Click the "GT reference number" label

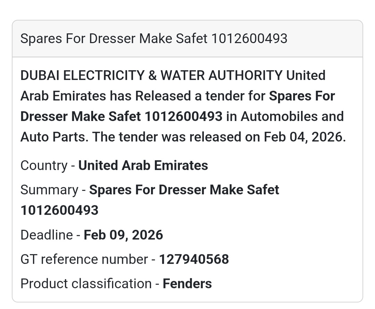84,259
